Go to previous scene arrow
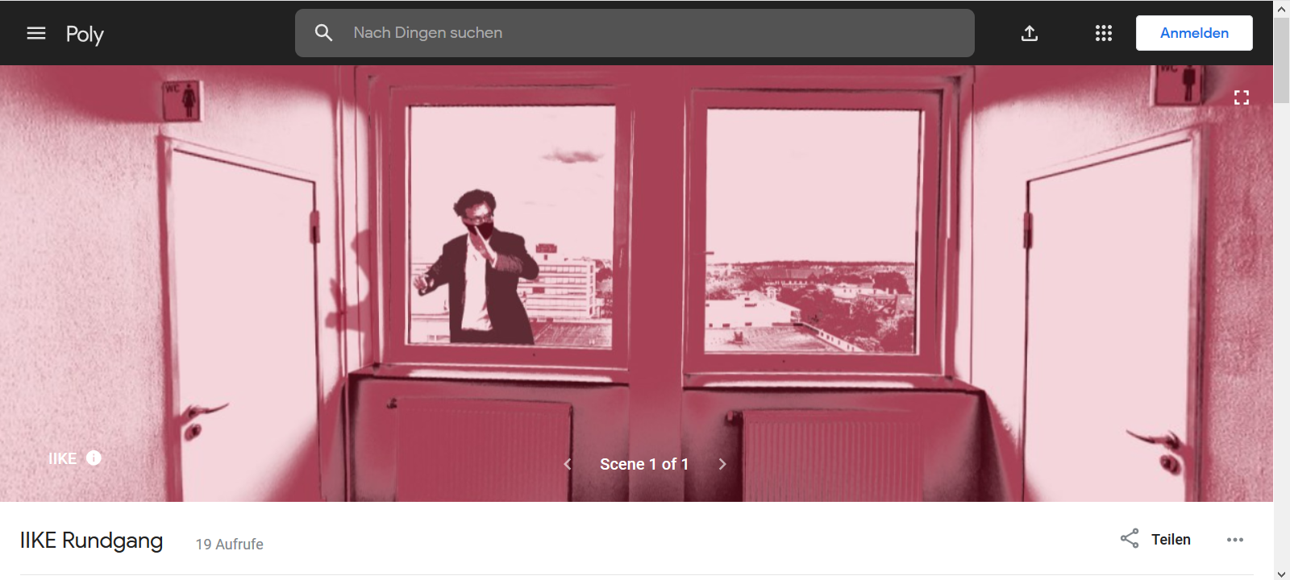Image resolution: width=1290 pixels, height=580 pixels. (568, 464)
